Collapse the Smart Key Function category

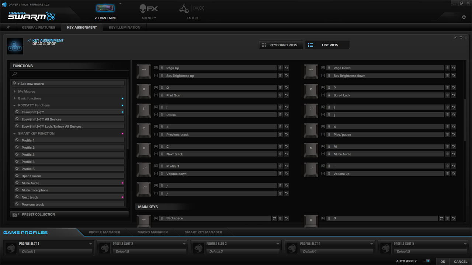click(15, 134)
